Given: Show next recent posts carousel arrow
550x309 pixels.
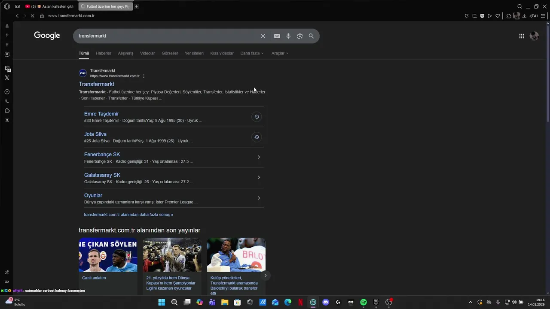Looking at the screenshot, I should point(266,276).
